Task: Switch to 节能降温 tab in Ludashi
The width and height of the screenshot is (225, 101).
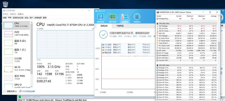Action: [120, 26]
